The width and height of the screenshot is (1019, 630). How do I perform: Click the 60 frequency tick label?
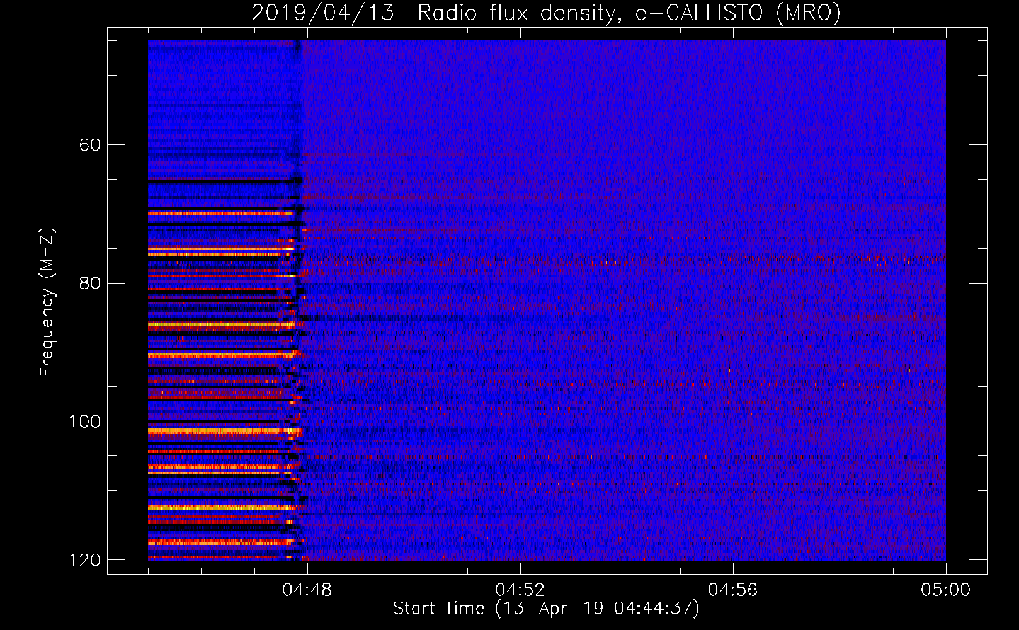coord(89,145)
